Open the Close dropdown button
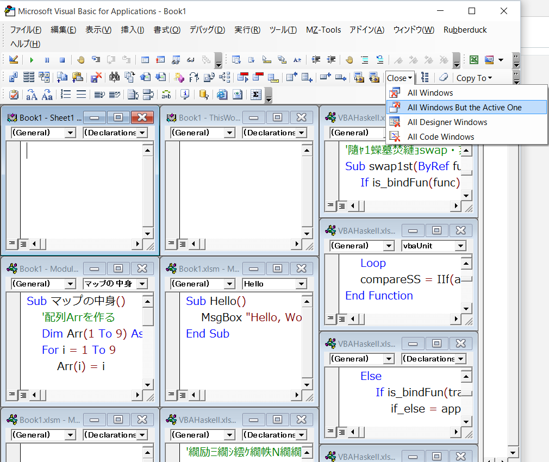 pyautogui.click(x=400, y=78)
